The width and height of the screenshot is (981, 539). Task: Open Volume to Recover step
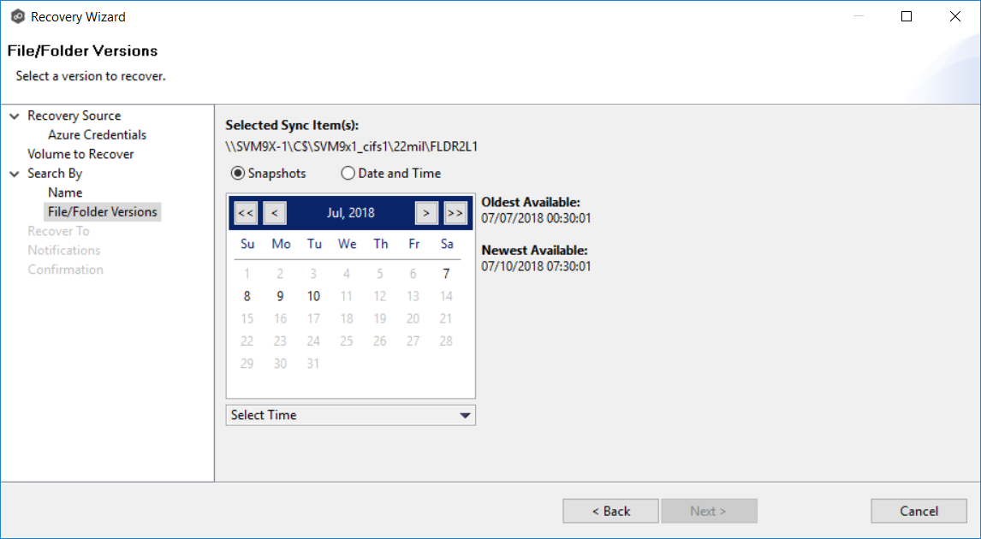coord(80,154)
